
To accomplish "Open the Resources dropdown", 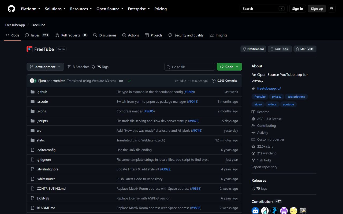I will (x=81, y=9).
